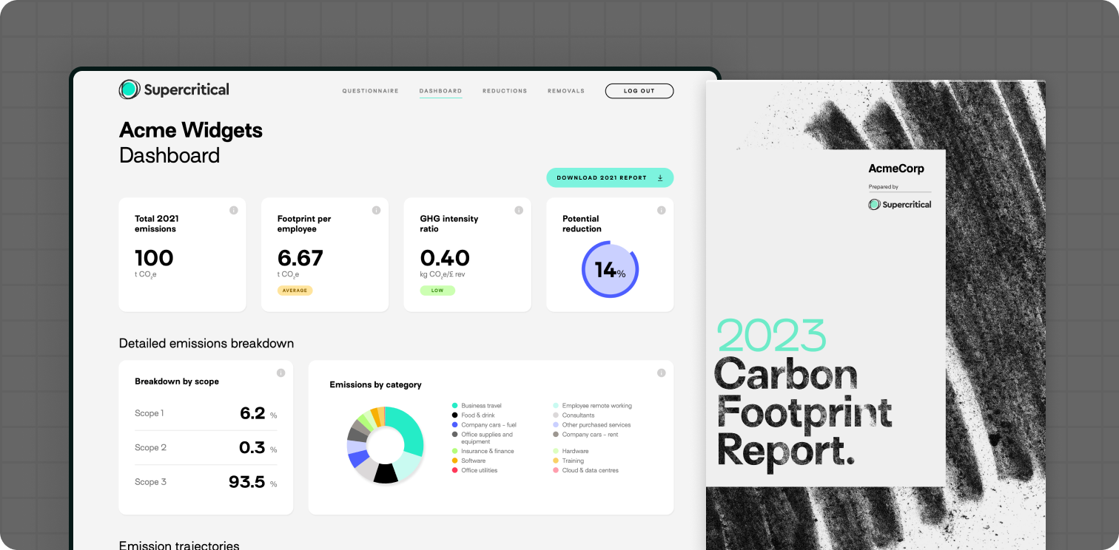
Task: Click the Scope 2 row label
Action: click(x=150, y=447)
